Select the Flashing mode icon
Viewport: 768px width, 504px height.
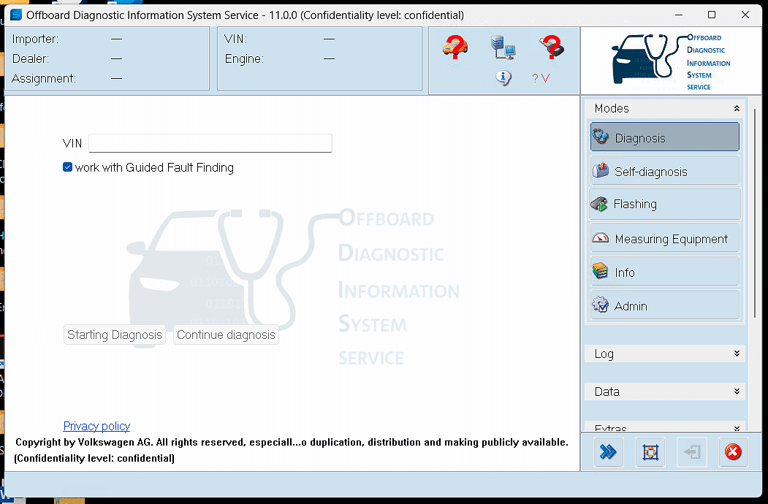[601, 204]
